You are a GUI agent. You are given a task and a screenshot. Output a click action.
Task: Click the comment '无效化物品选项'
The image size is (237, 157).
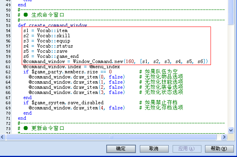164,77
